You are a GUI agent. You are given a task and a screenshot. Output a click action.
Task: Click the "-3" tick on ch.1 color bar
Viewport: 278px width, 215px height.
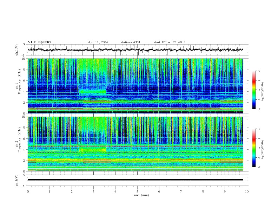click(259, 71)
